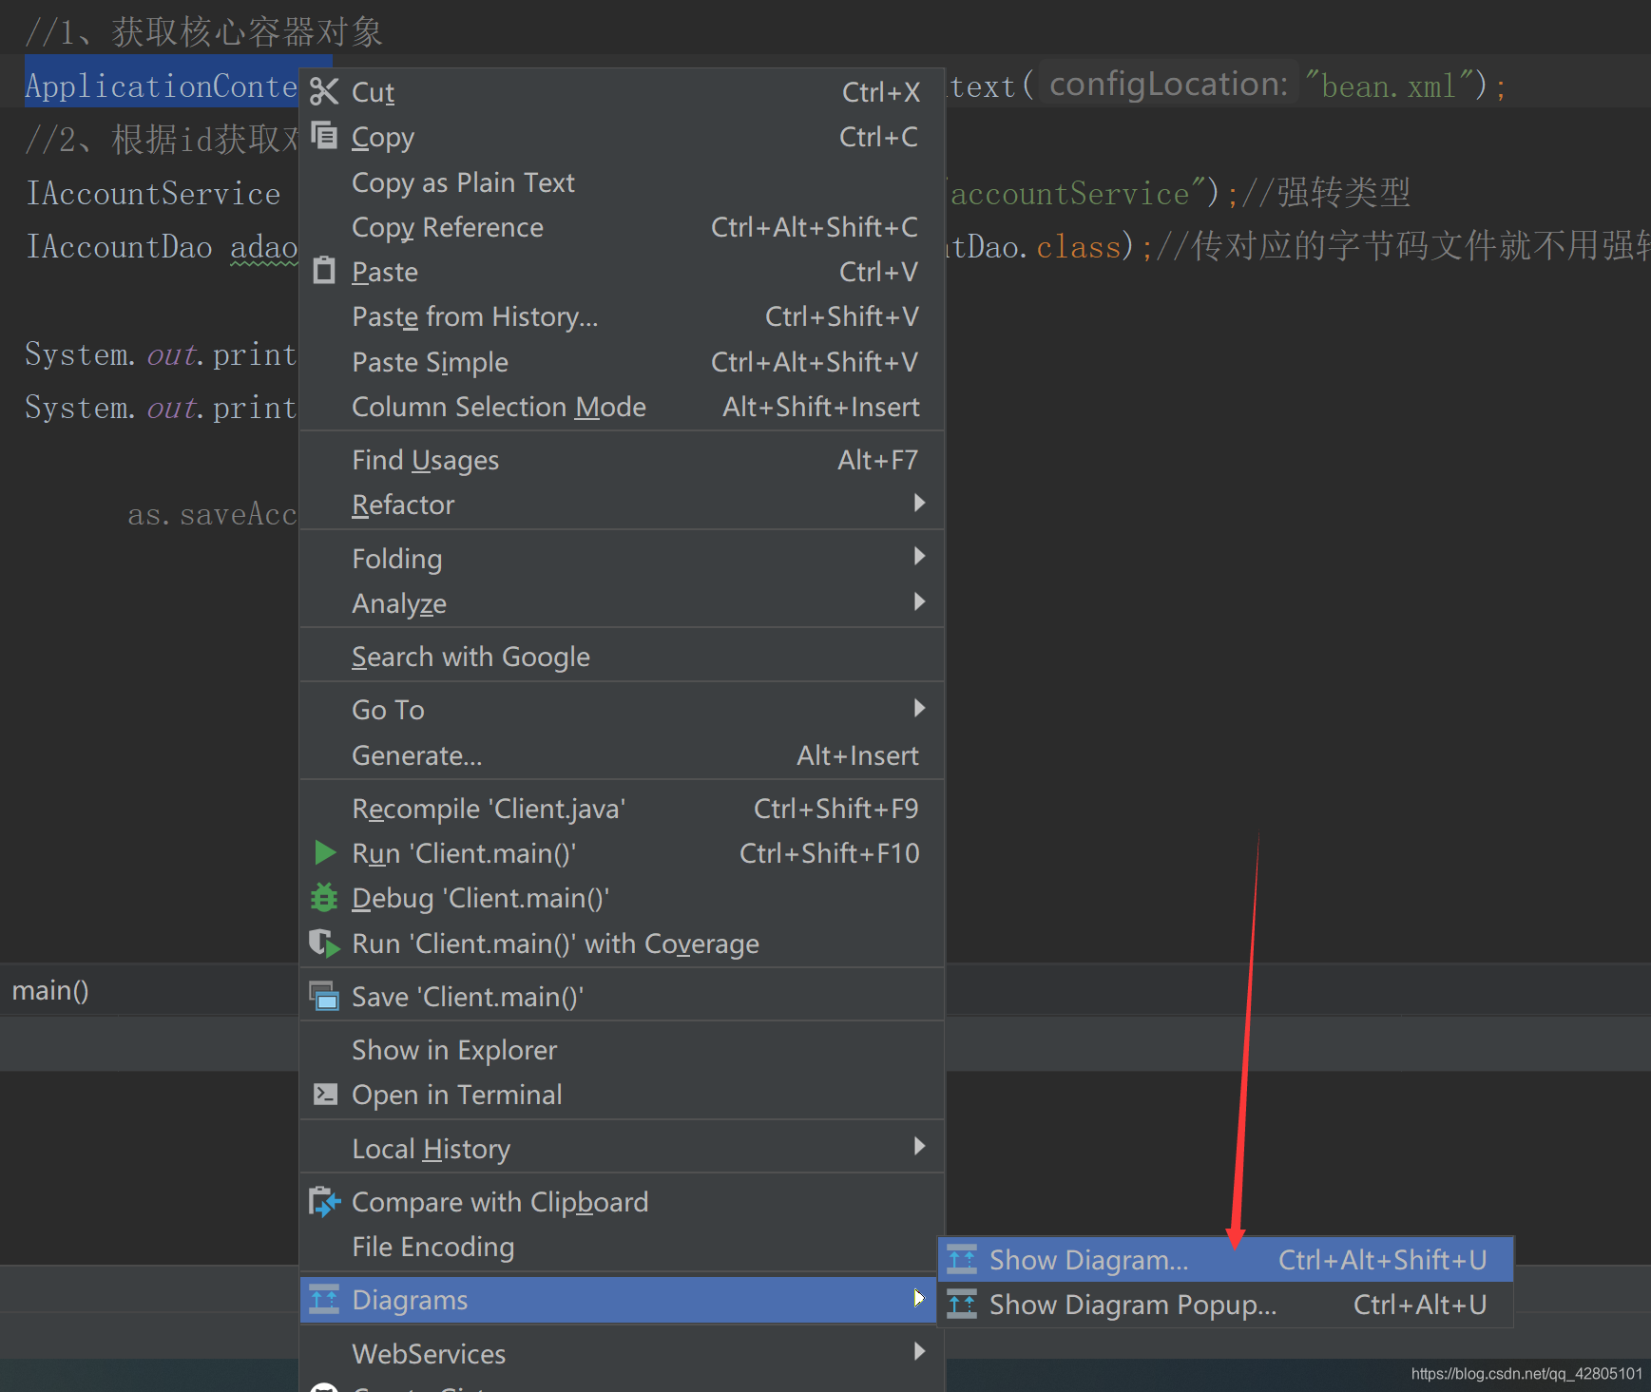This screenshot has width=1651, height=1392.
Task: Toggle Column Selection Mode
Action: tap(622, 407)
